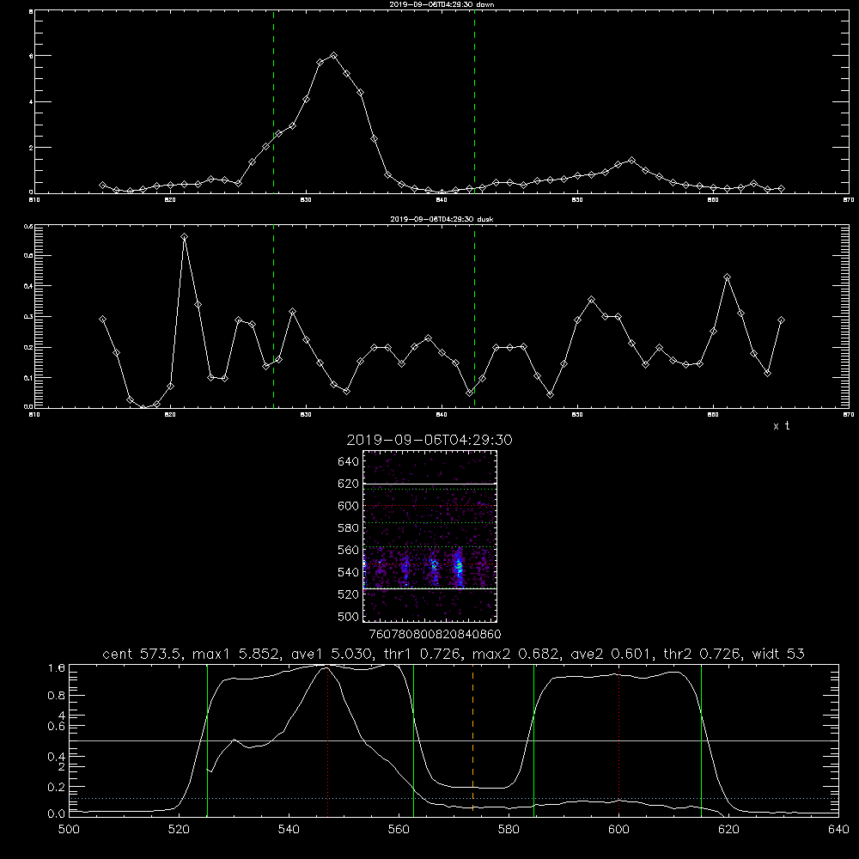Viewport: 859px width, 859px height.
Task: Click the 'max2 0.682' value
Action: pos(515,654)
